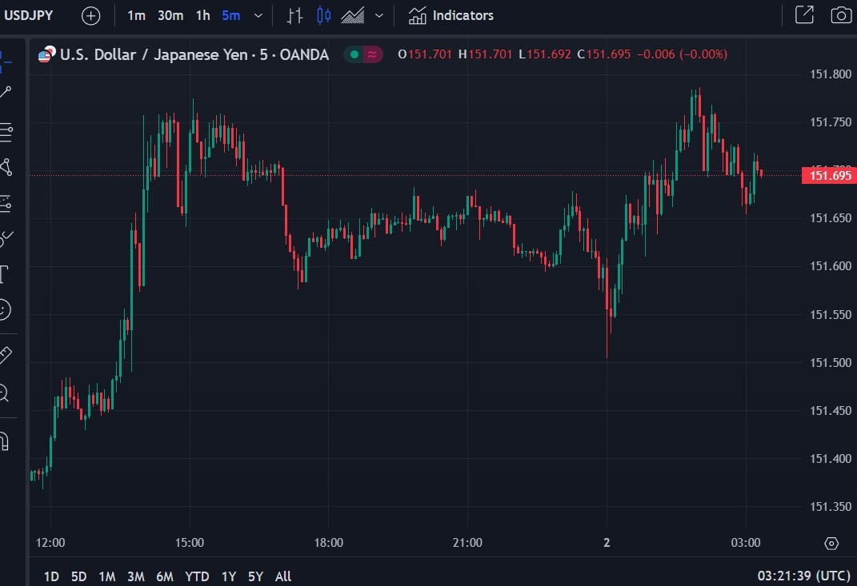Open chart settings via the gear icon
The height and width of the screenshot is (586, 857).
pos(831,544)
